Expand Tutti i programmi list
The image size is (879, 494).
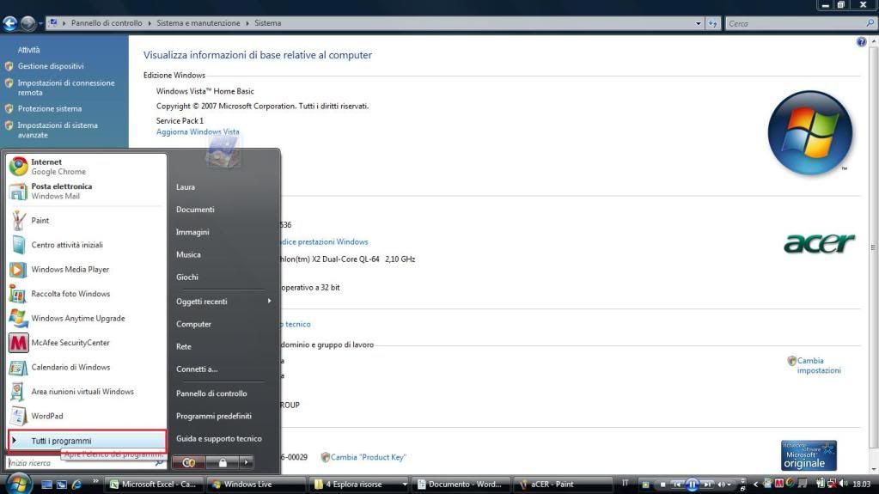(87, 441)
